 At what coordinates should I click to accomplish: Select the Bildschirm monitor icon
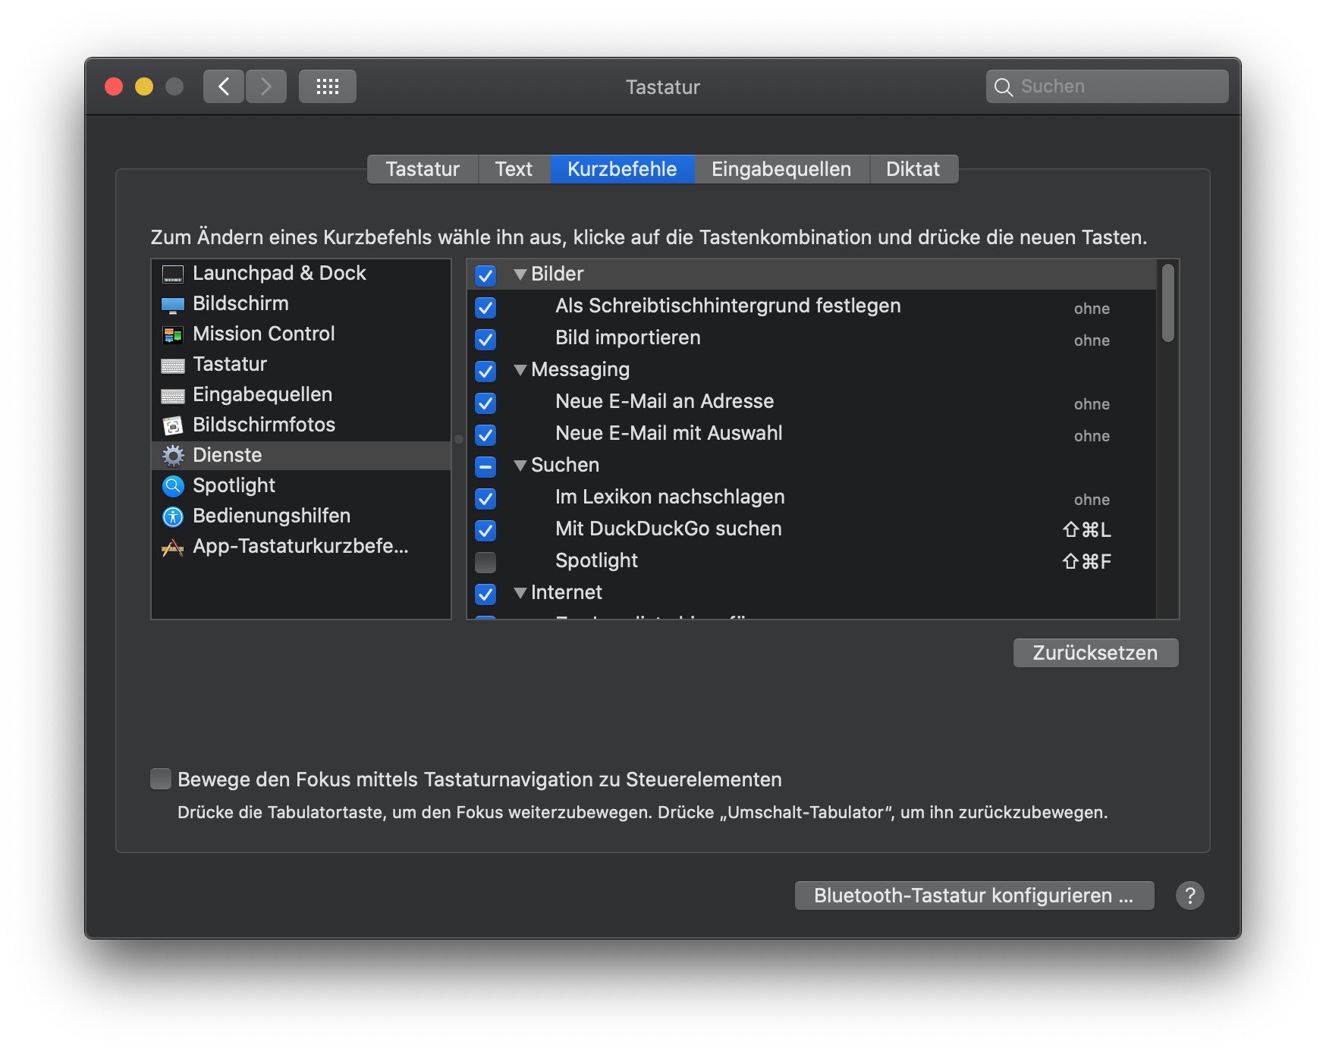(173, 304)
